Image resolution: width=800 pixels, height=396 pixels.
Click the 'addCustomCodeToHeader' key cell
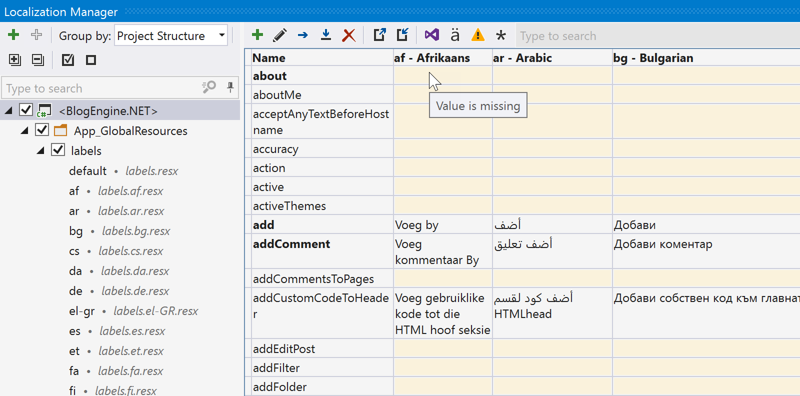[322, 313]
